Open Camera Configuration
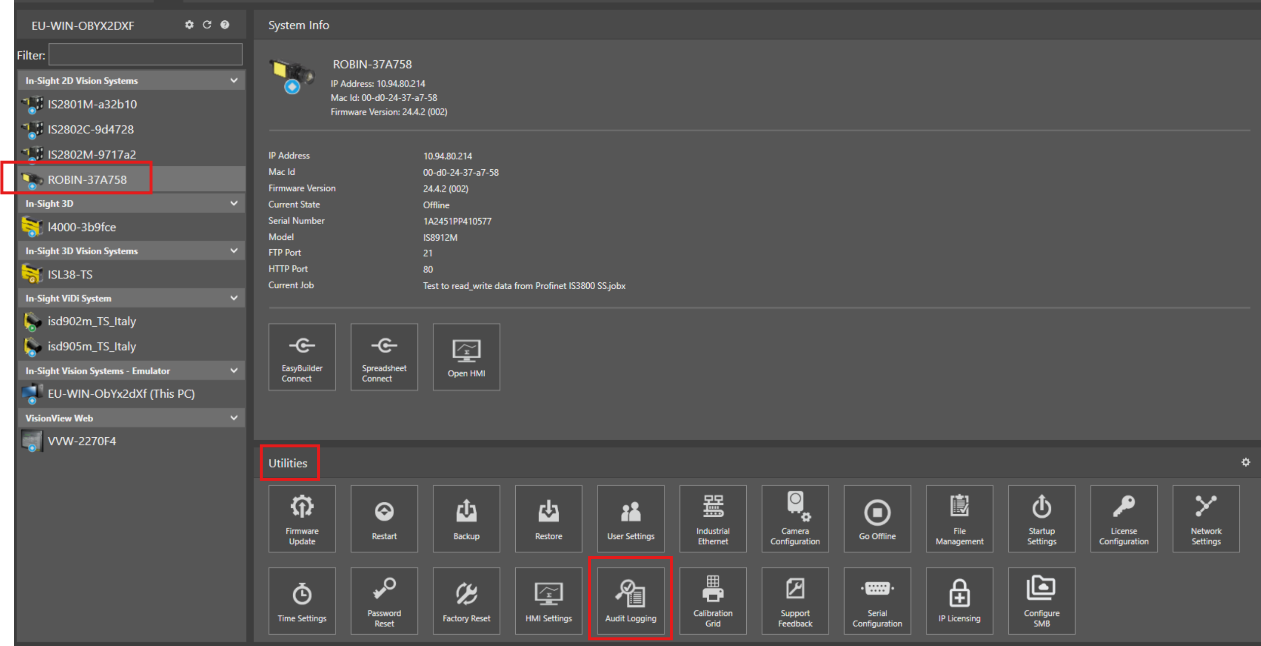 (x=795, y=518)
